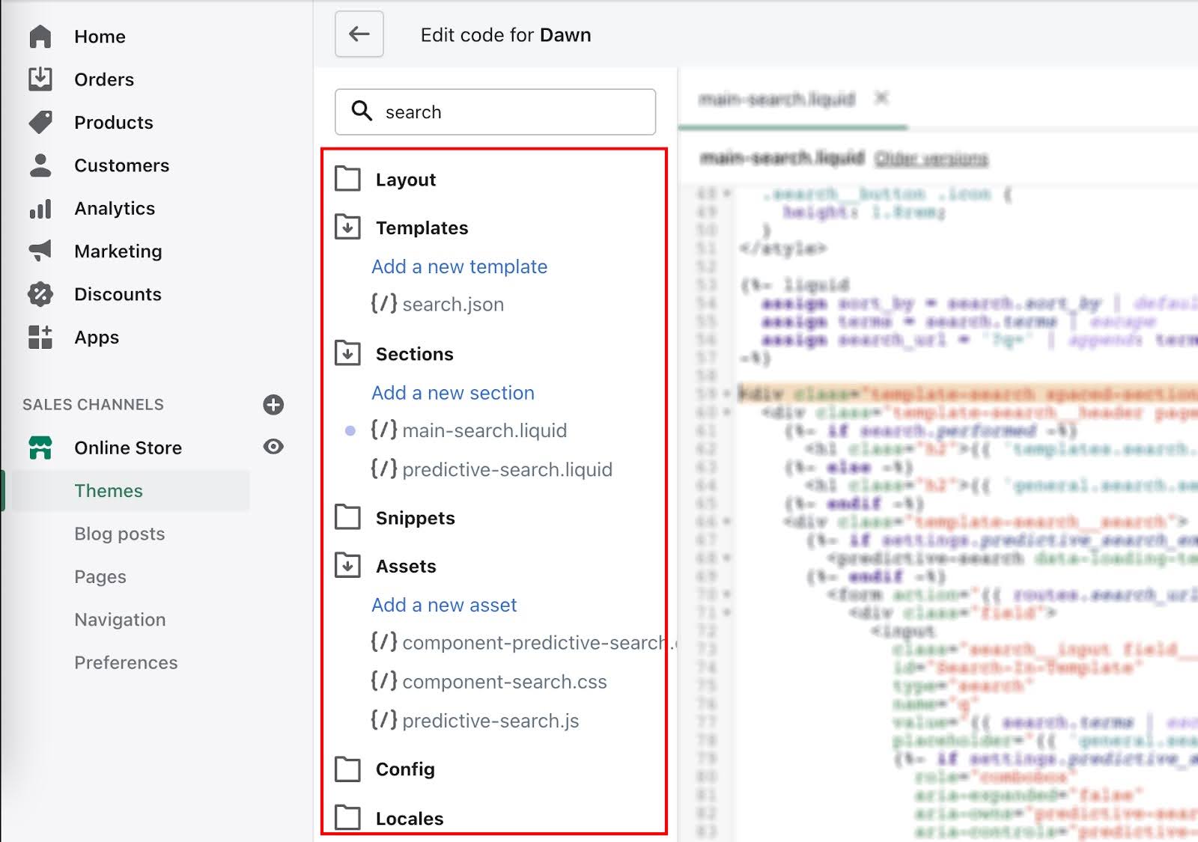Open the Marketing menu item
The height and width of the screenshot is (842, 1198).
pyautogui.click(x=118, y=251)
